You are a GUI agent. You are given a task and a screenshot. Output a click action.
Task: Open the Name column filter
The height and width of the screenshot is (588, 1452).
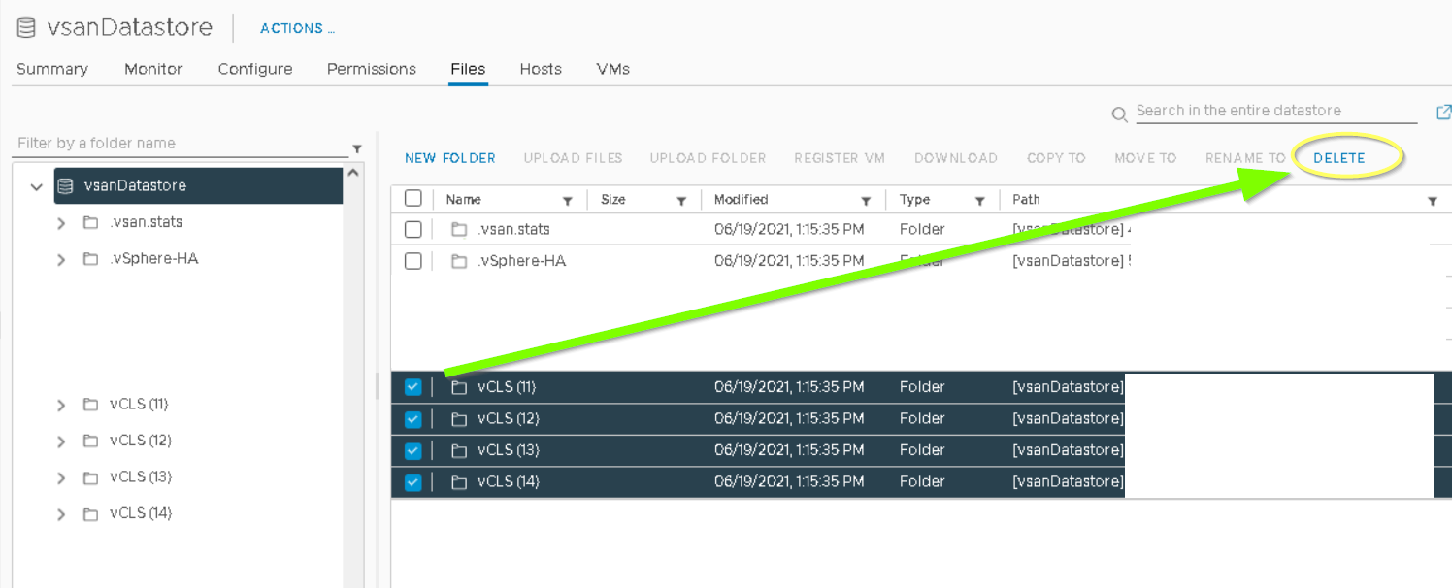(x=568, y=201)
